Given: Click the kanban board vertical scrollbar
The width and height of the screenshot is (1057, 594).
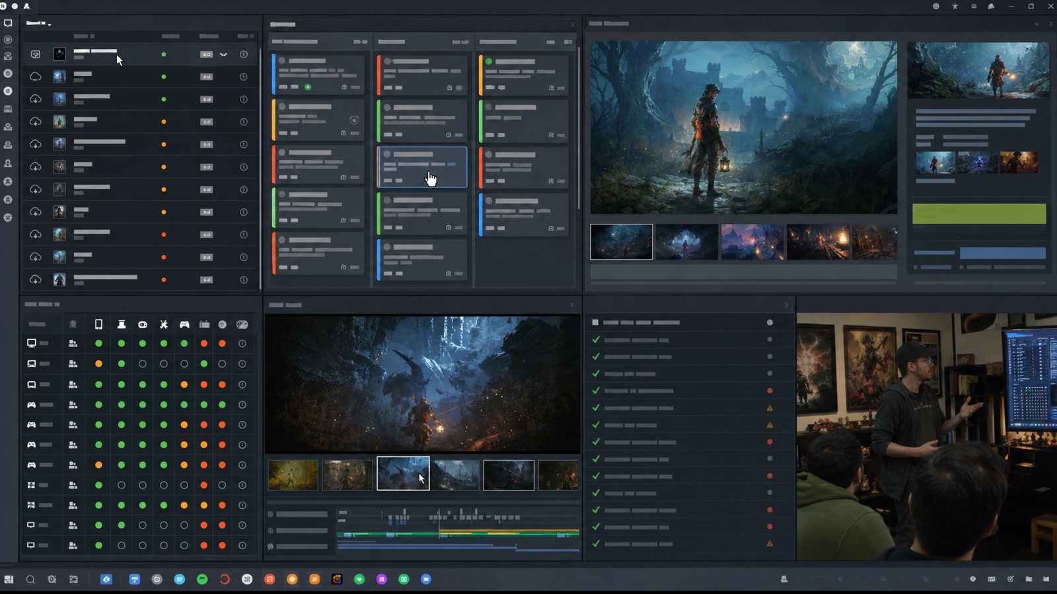Looking at the screenshot, I should coord(579,129).
